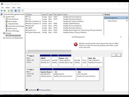Select Disk Management in the tree

pyautogui.click(x=13, y=36)
